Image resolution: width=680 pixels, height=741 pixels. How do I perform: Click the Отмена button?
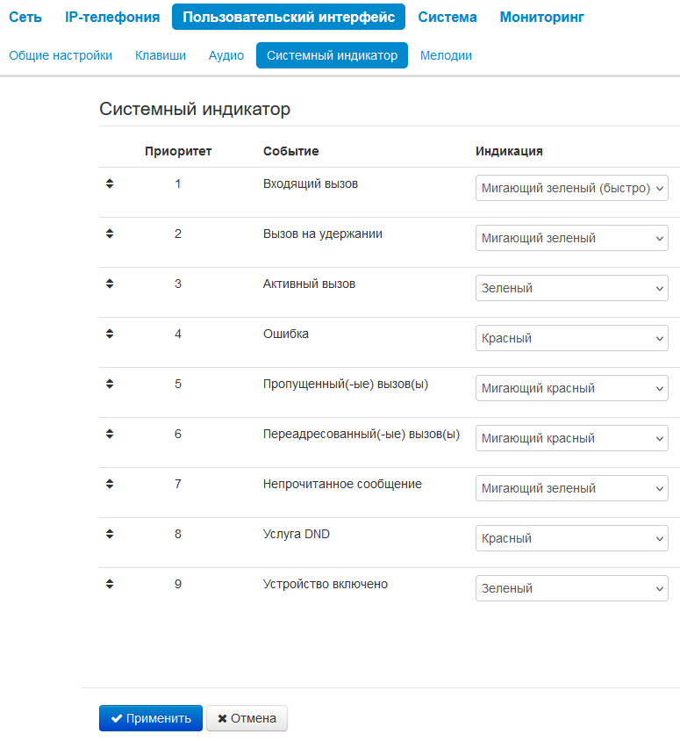pyautogui.click(x=247, y=718)
